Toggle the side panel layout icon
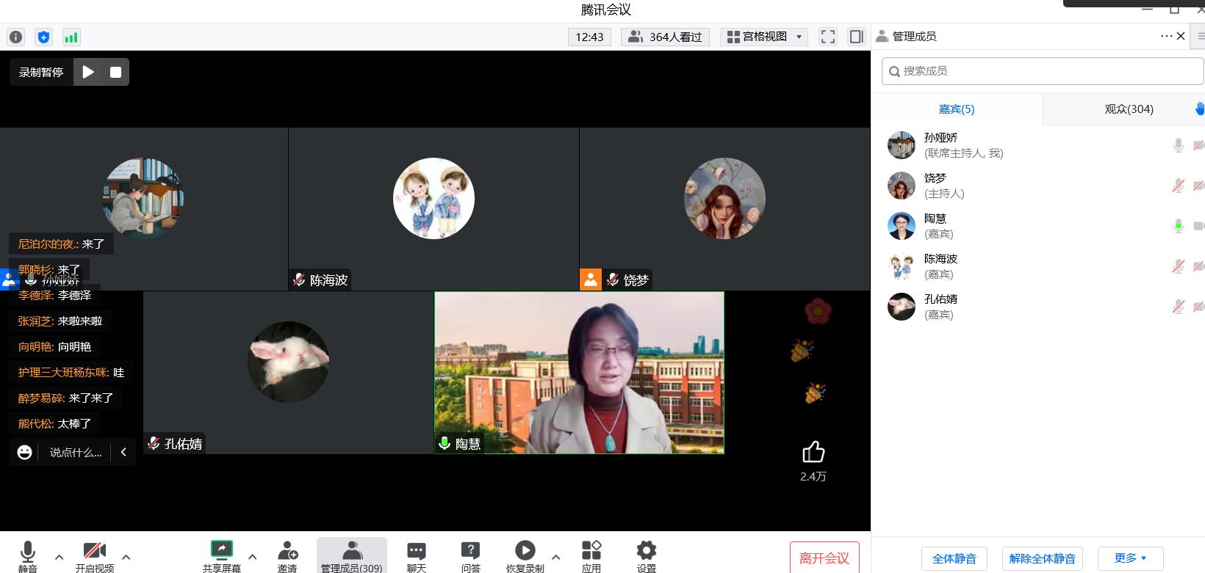The image size is (1205, 573). point(856,37)
